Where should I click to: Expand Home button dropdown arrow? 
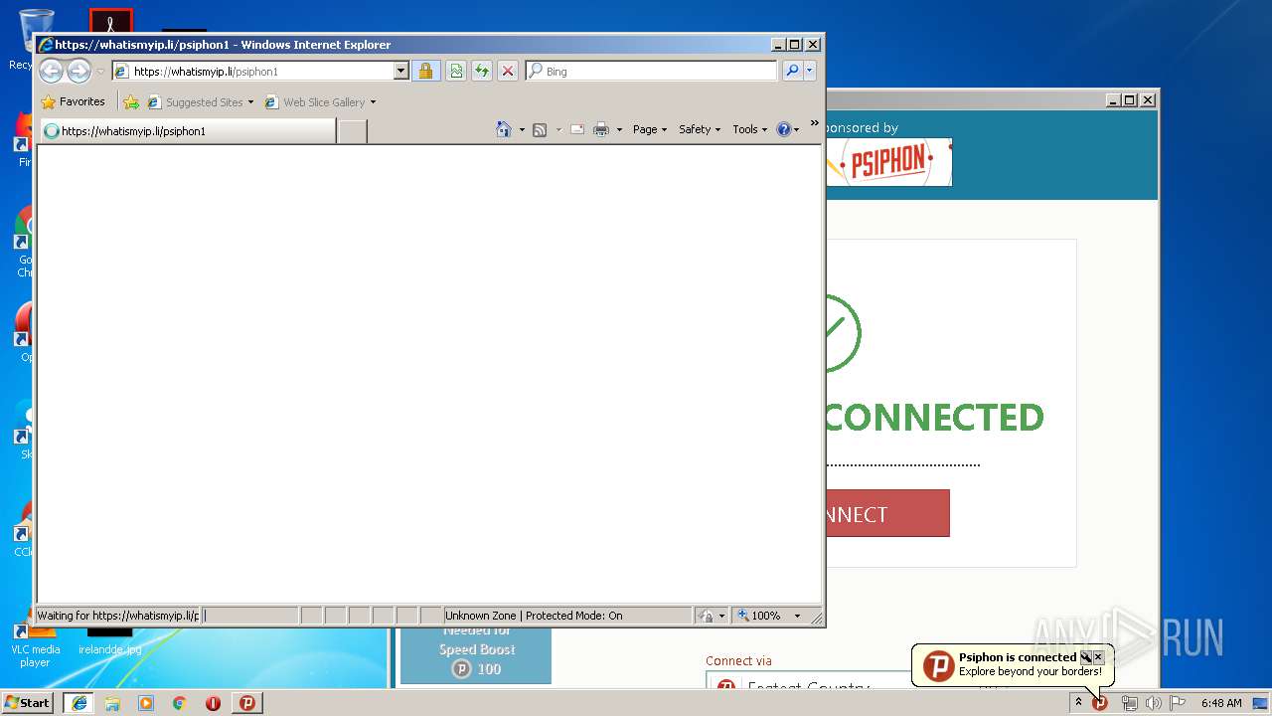point(522,129)
